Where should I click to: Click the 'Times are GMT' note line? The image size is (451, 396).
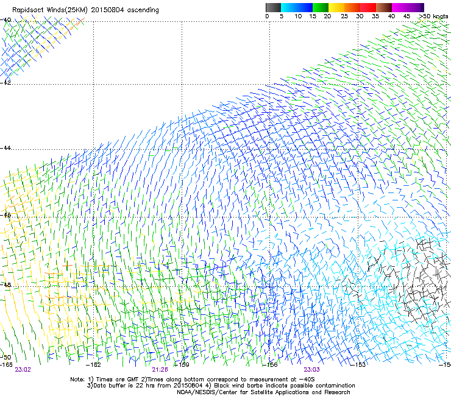tap(193, 380)
